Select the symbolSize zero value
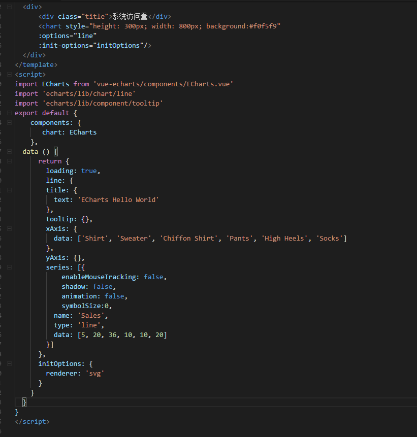 pyautogui.click(x=107, y=306)
